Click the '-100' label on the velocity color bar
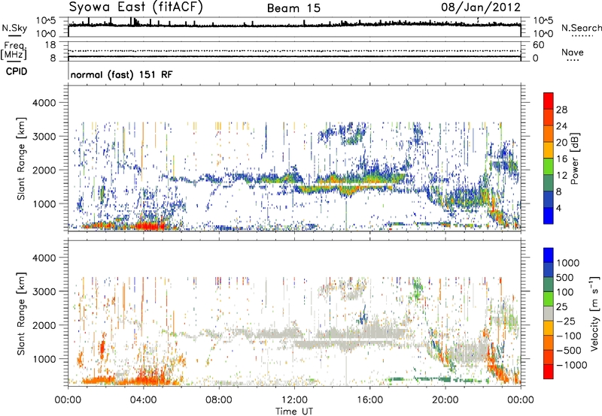Viewport: 602px width, 416px height. (x=569, y=336)
